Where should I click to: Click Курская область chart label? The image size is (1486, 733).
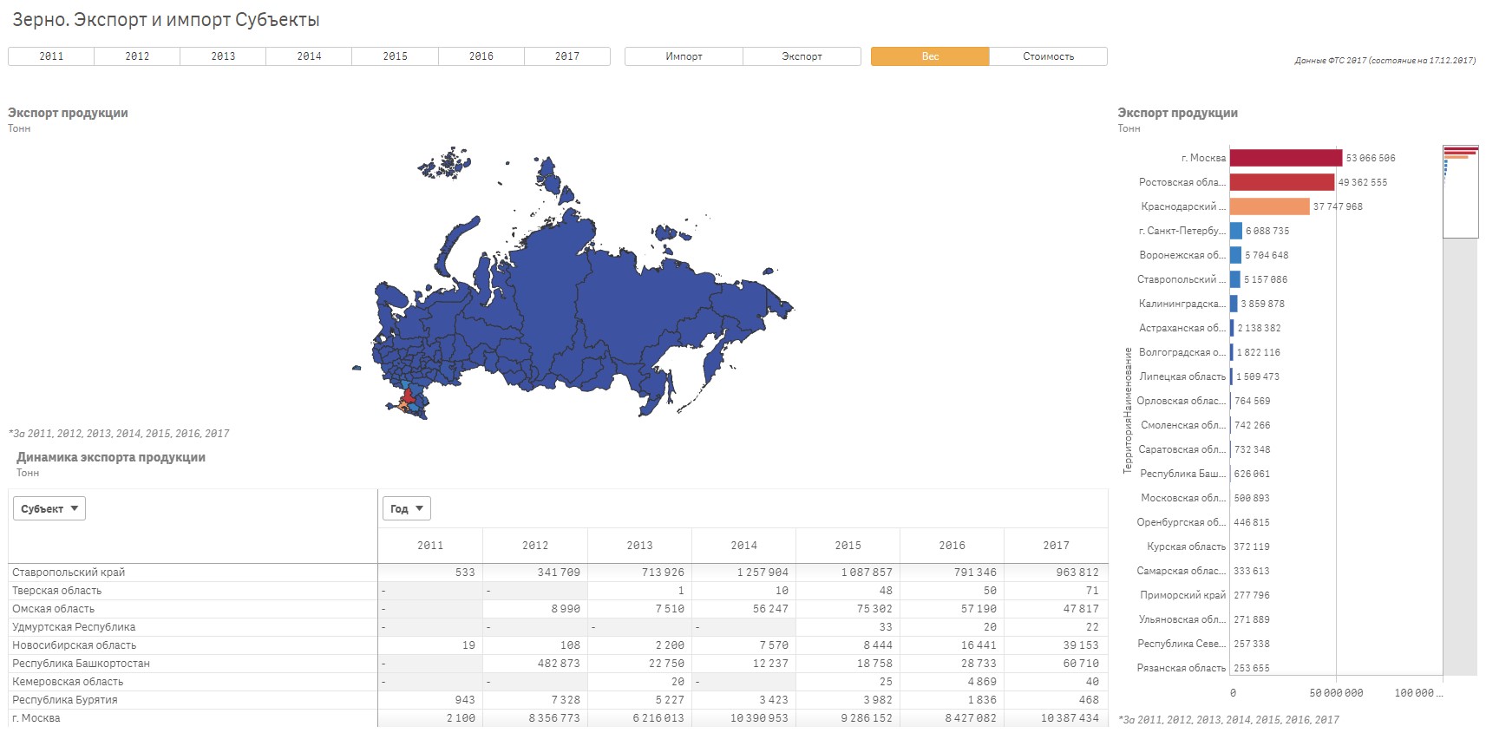(1187, 546)
